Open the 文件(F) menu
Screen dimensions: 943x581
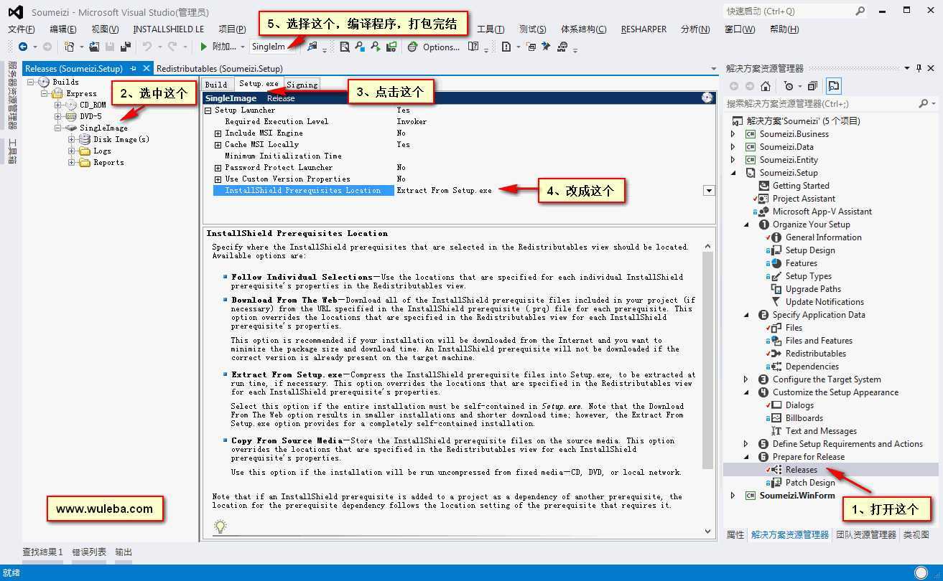[x=22, y=29]
